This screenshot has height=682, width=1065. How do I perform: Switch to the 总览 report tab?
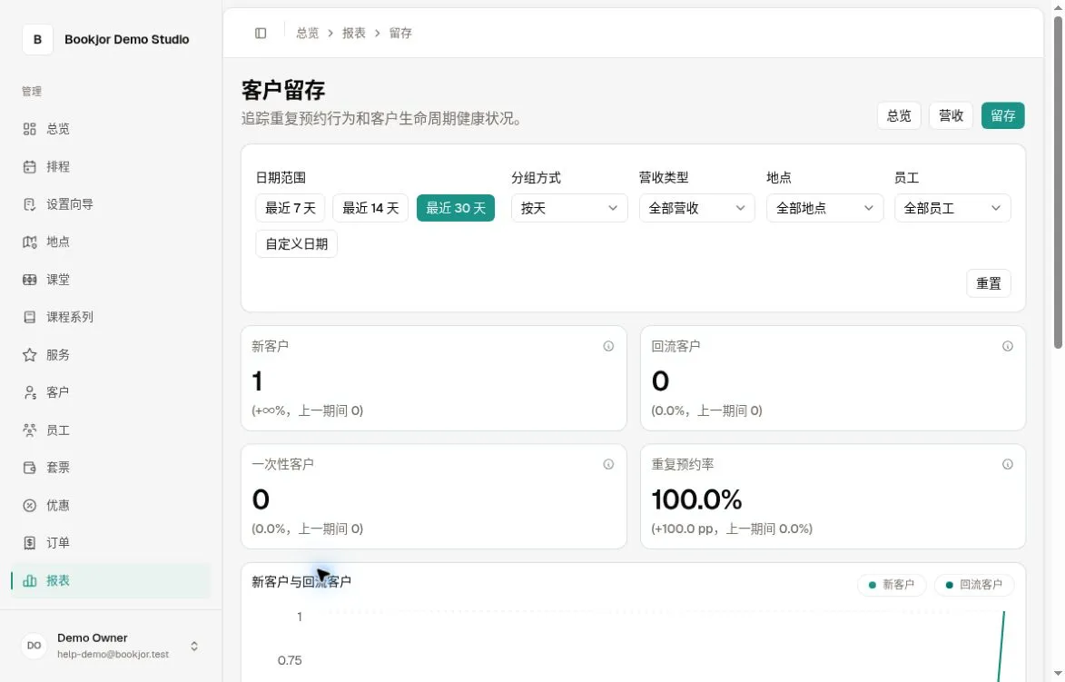click(899, 115)
